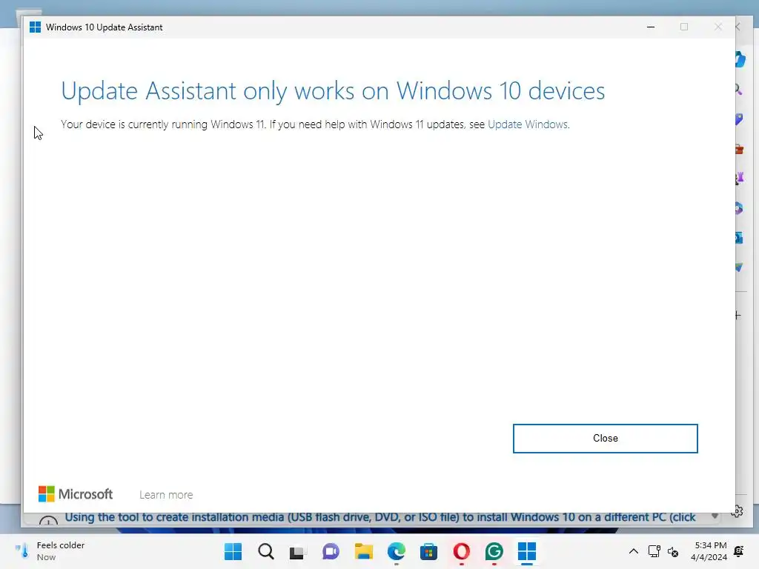Open the Update Windows link
The width and height of the screenshot is (759, 569).
click(528, 124)
